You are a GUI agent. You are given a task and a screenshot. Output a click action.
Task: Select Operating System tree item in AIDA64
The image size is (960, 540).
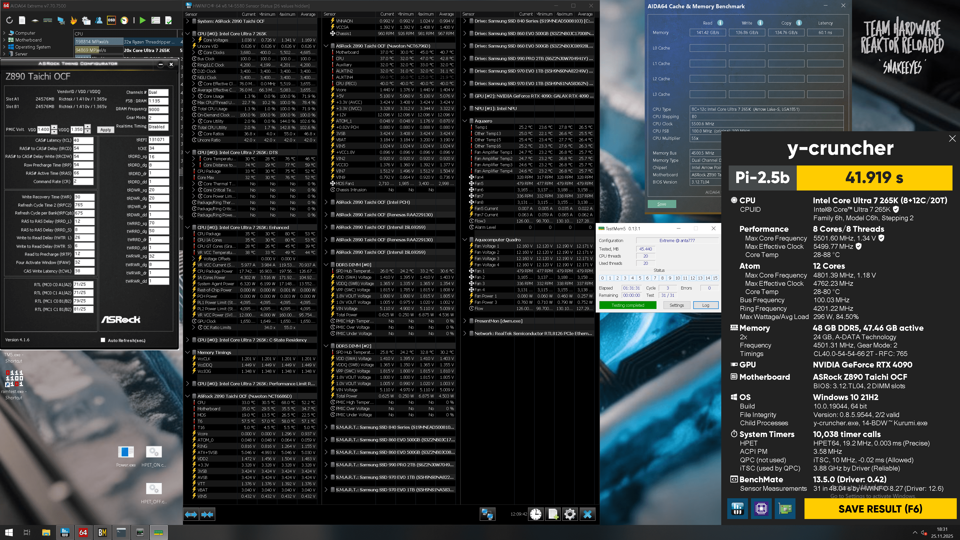click(32, 47)
